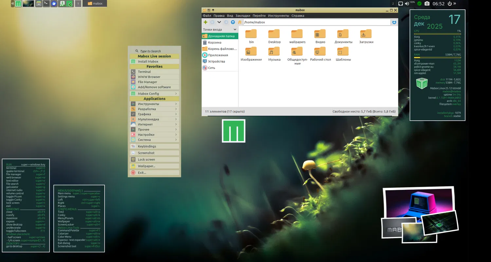
Task: Choose Lock screen from the menu
Action: click(155, 159)
